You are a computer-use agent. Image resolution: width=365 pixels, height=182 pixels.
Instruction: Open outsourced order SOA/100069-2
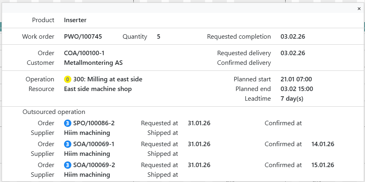94,165
